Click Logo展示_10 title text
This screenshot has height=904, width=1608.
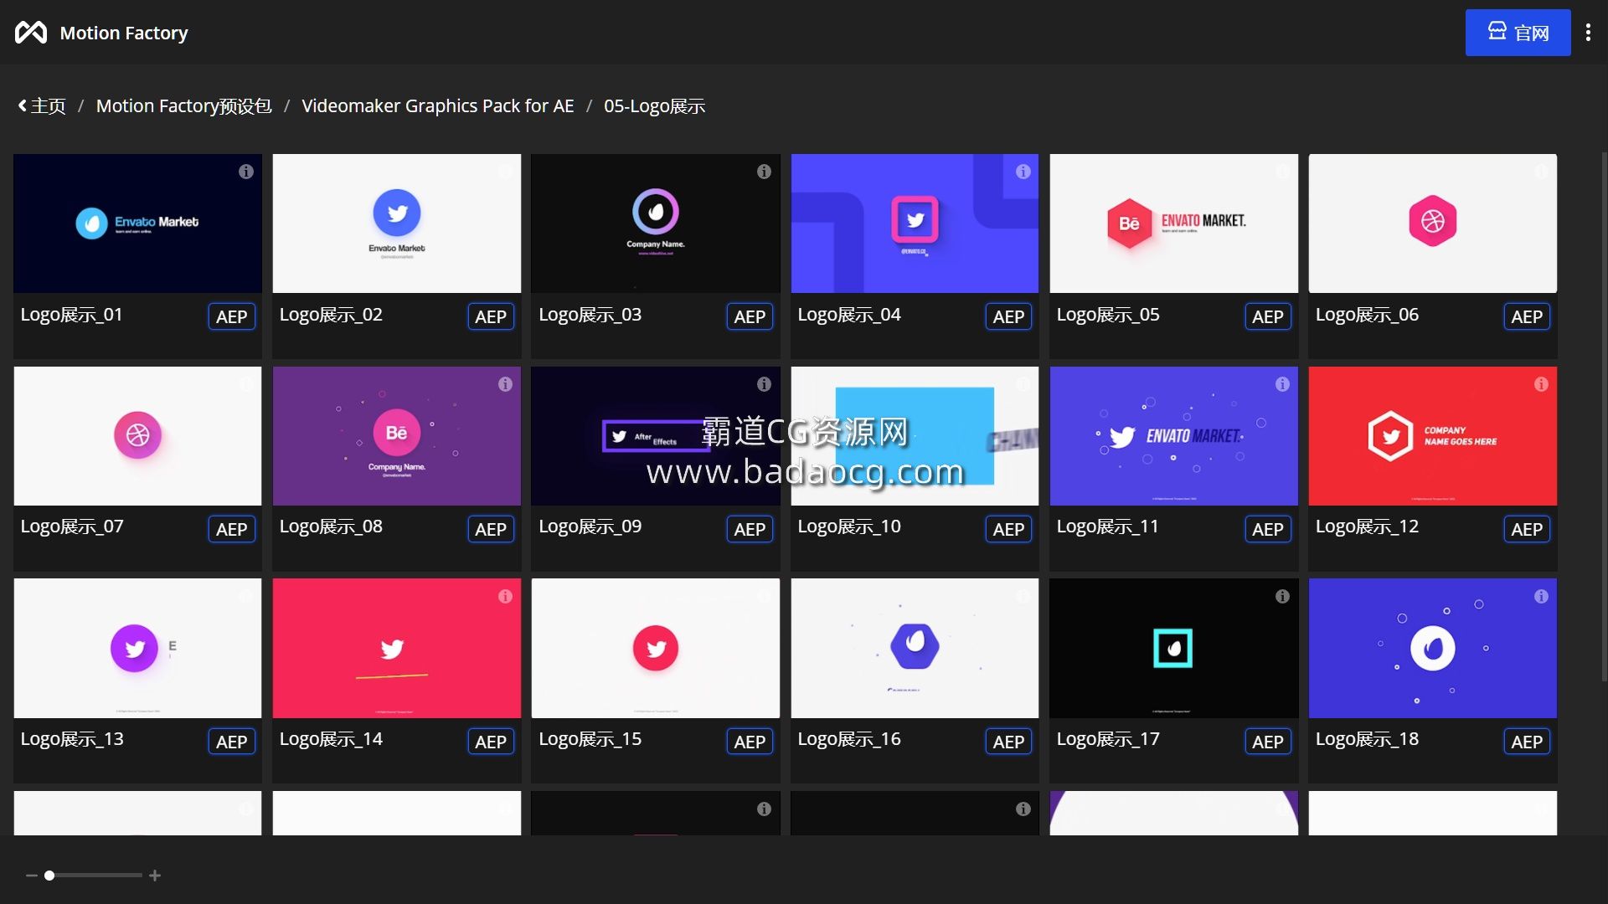point(848,526)
